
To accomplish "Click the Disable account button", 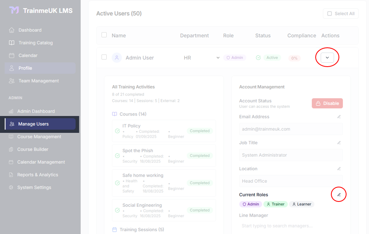I will coord(327,103).
